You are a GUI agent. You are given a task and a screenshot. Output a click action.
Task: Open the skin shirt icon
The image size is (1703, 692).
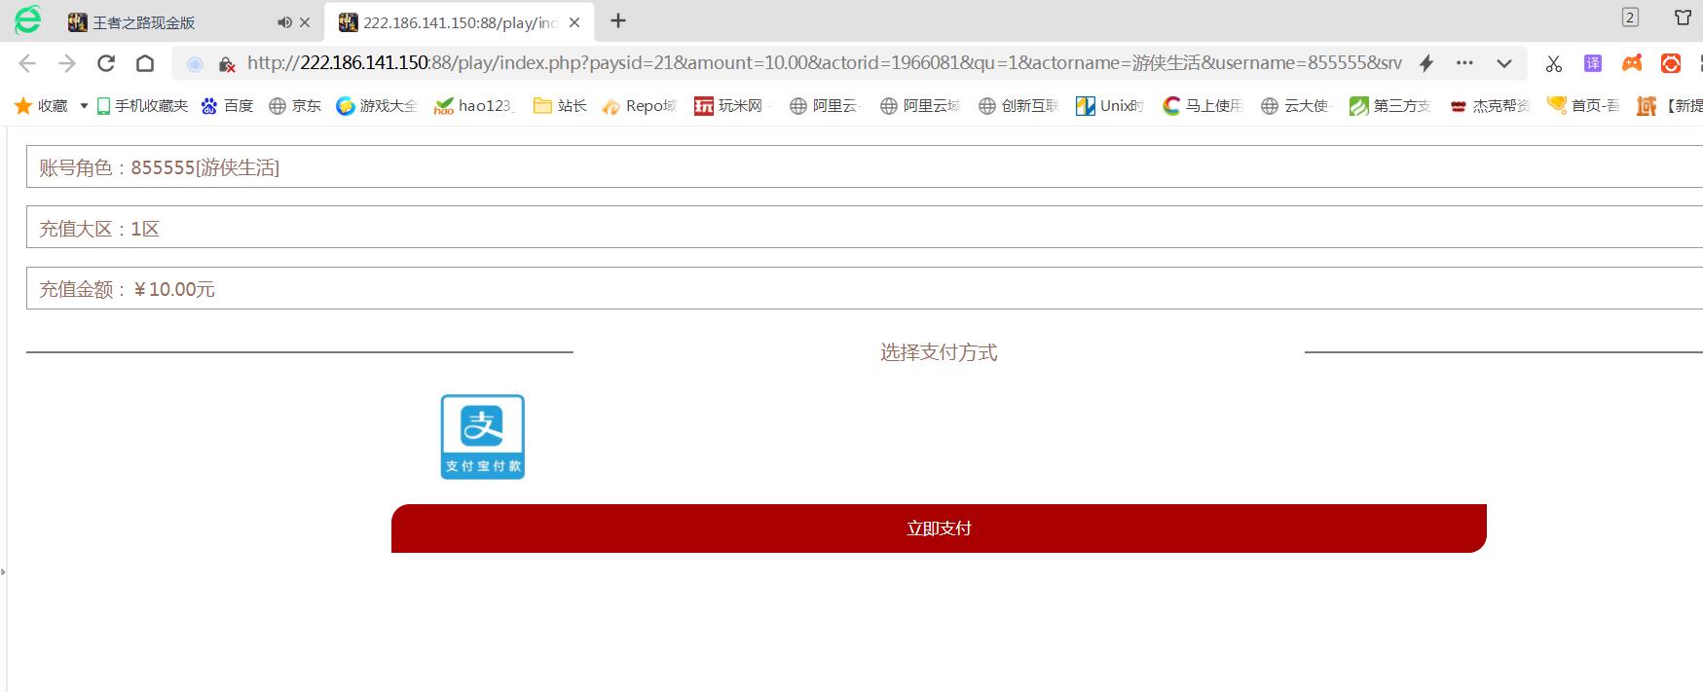click(x=1682, y=18)
